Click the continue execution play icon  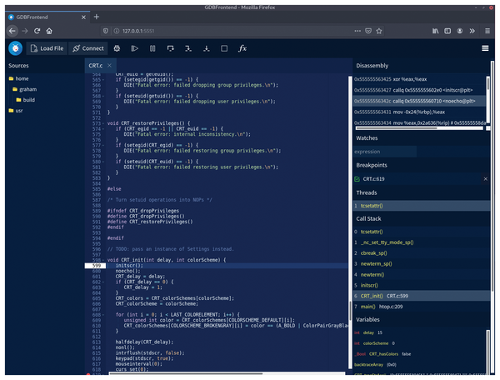click(134, 48)
